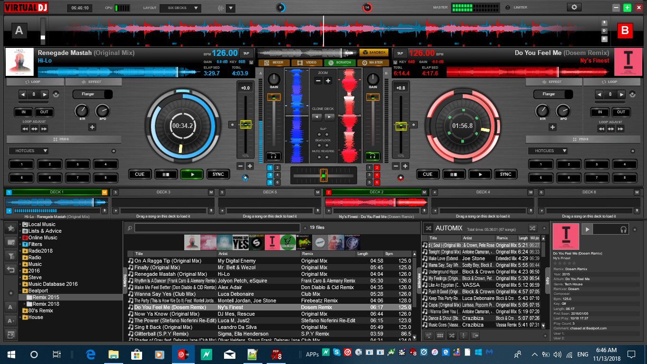Click the AUTOMIX shuffle icon beside the title
Image resolution: width=647 pixels, height=364 pixels.
point(428,228)
